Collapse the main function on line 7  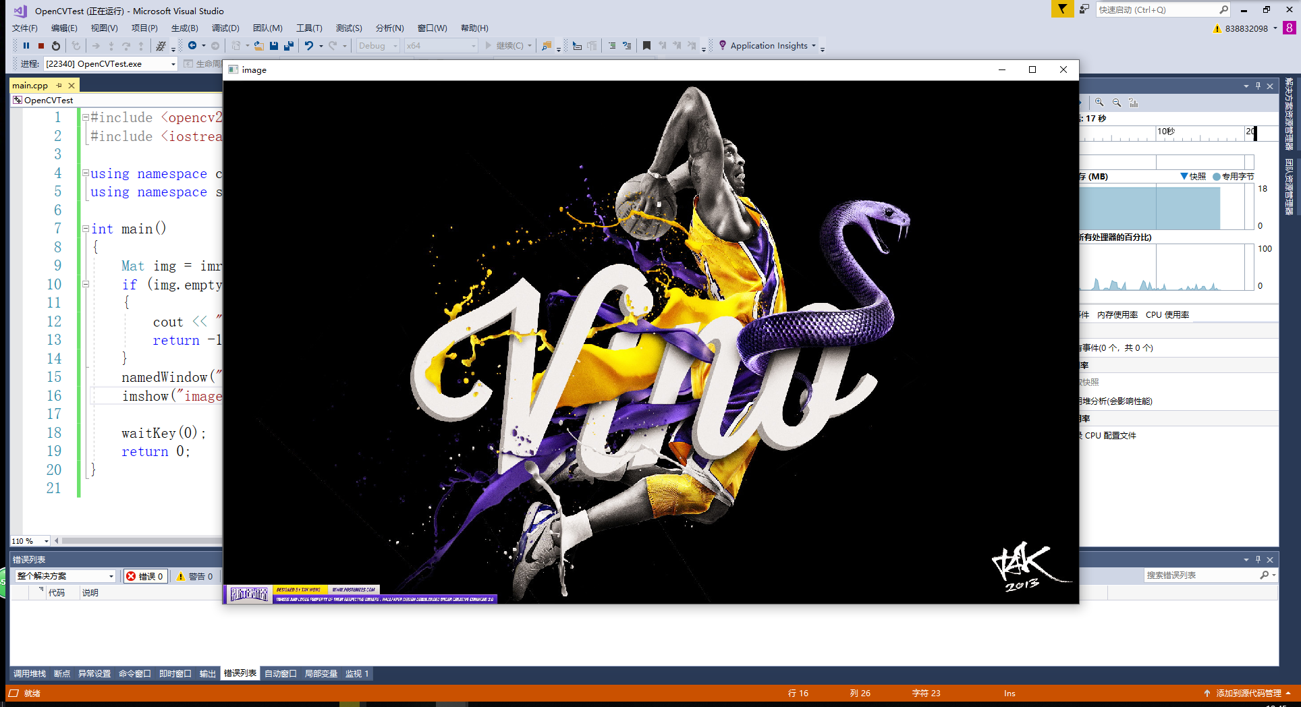(86, 229)
